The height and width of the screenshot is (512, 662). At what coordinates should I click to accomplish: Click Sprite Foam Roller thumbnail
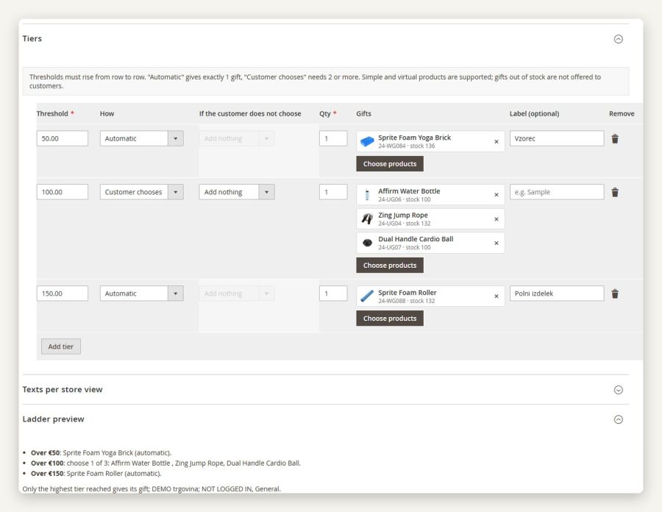pyautogui.click(x=367, y=296)
